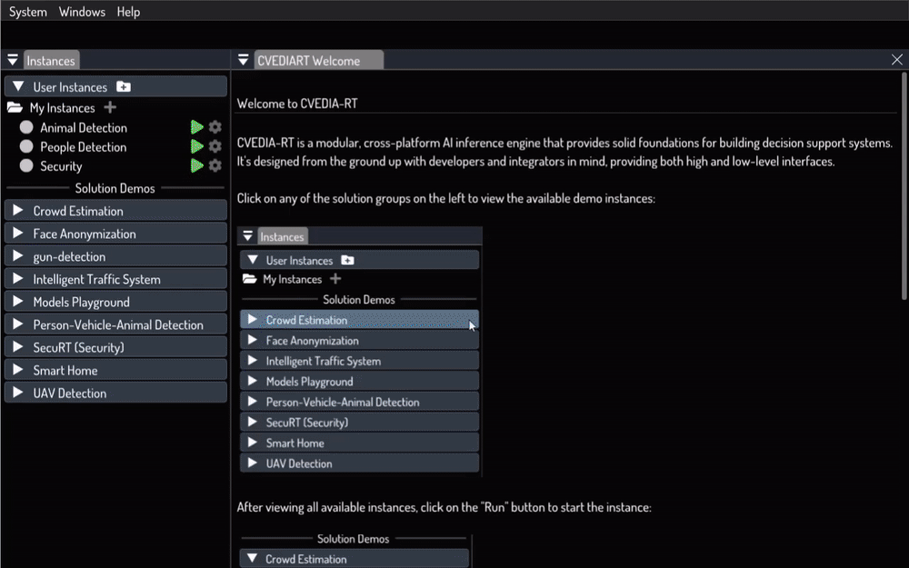This screenshot has height=568, width=909.
Task: Click the welcome page vertical scrollbar
Action: pyautogui.click(x=904, y=185)
